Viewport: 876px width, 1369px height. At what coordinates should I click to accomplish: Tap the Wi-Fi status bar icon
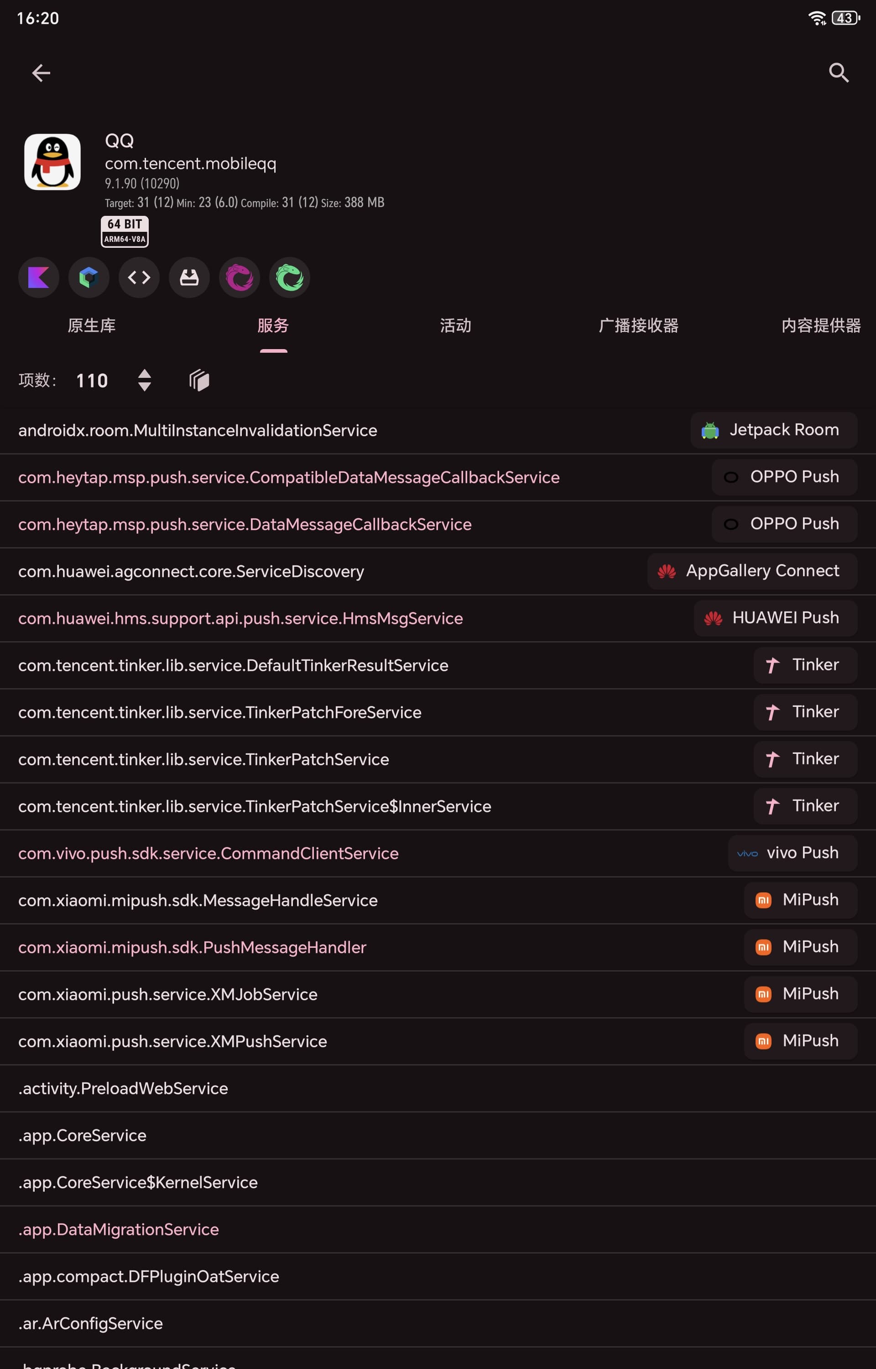coord(818,18)
